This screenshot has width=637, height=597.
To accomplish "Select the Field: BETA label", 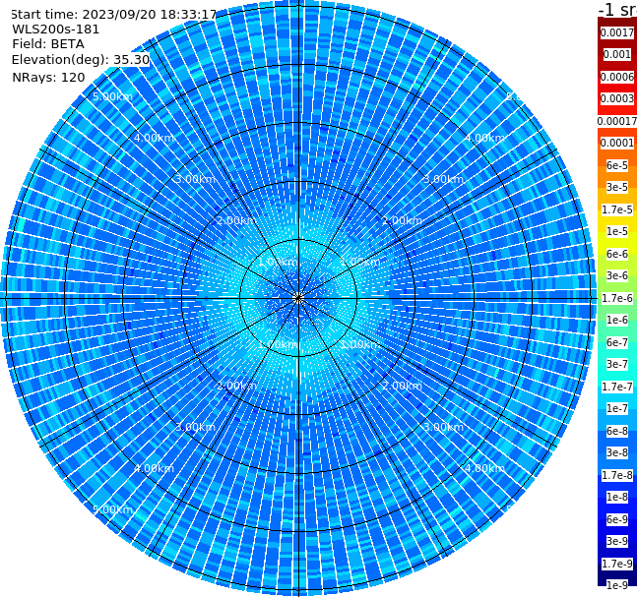I will 48,44.
